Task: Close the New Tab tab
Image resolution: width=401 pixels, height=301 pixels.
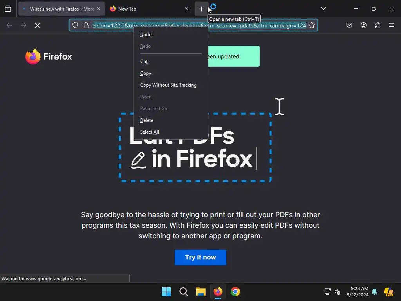Action: coord(187,9)
